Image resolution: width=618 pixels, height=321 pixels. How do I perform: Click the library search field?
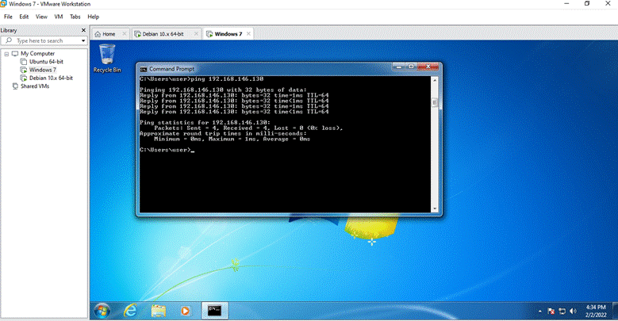44,40
